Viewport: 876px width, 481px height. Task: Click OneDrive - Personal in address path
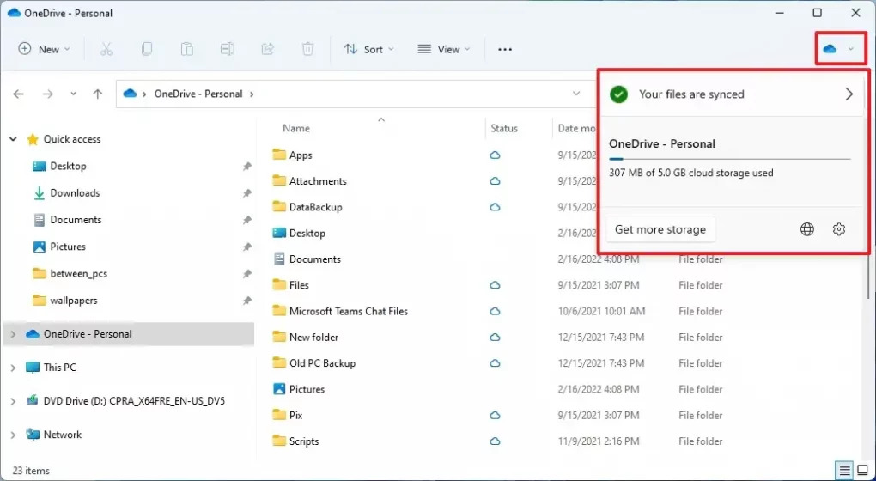click(x=198, y=94)
